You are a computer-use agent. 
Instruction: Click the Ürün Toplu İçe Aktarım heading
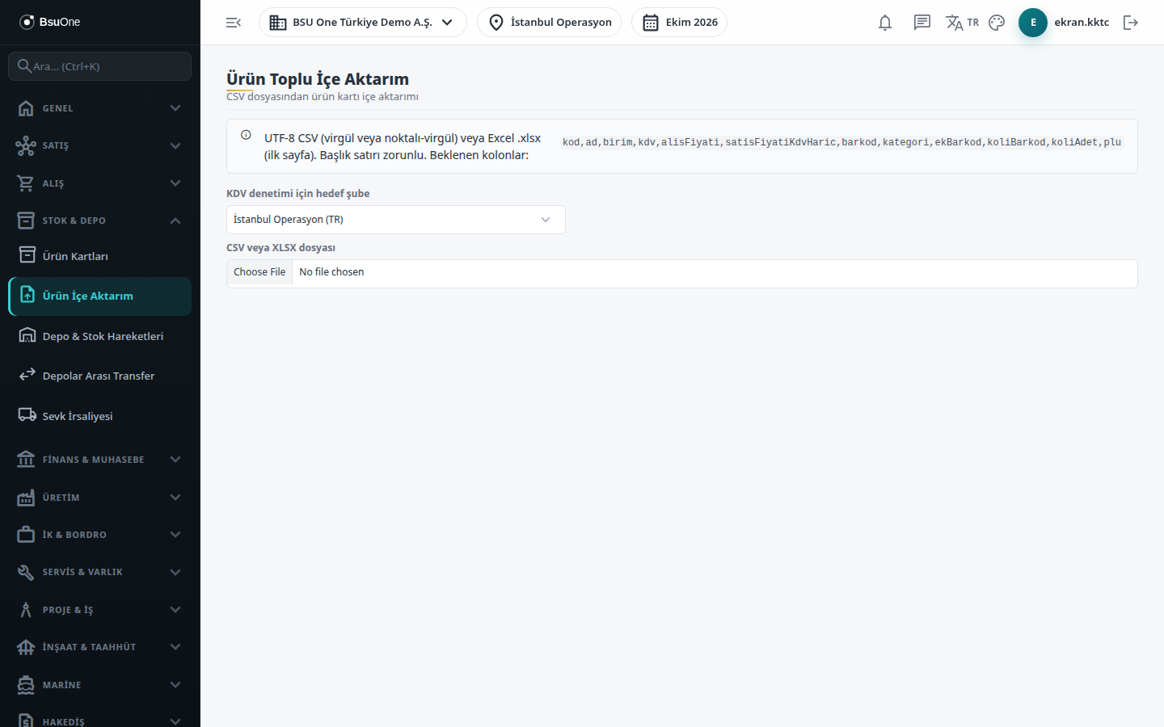coord(318,79)
